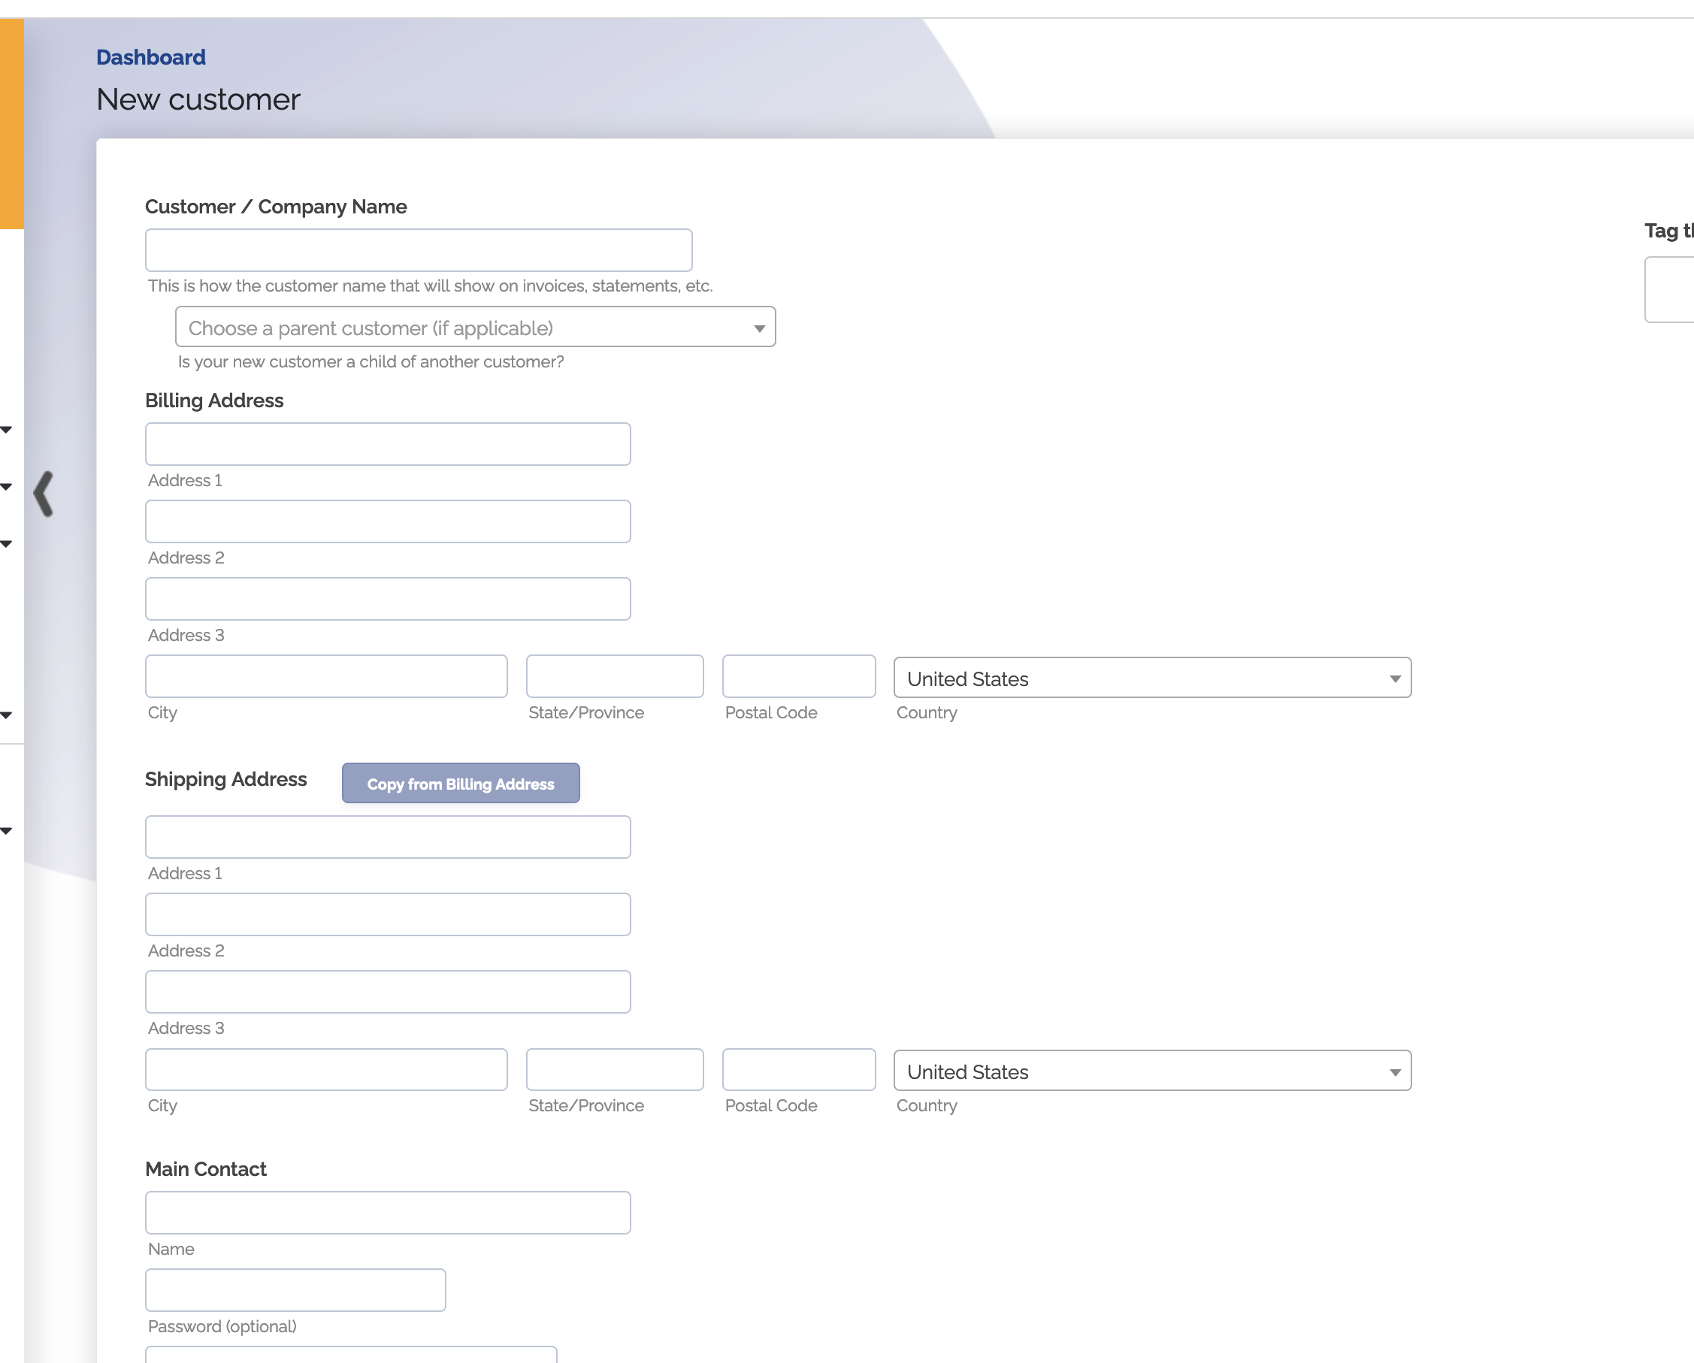Click Main Contact Name field
This screenshot has height=1363, width=1694.
click(387, 1212)
